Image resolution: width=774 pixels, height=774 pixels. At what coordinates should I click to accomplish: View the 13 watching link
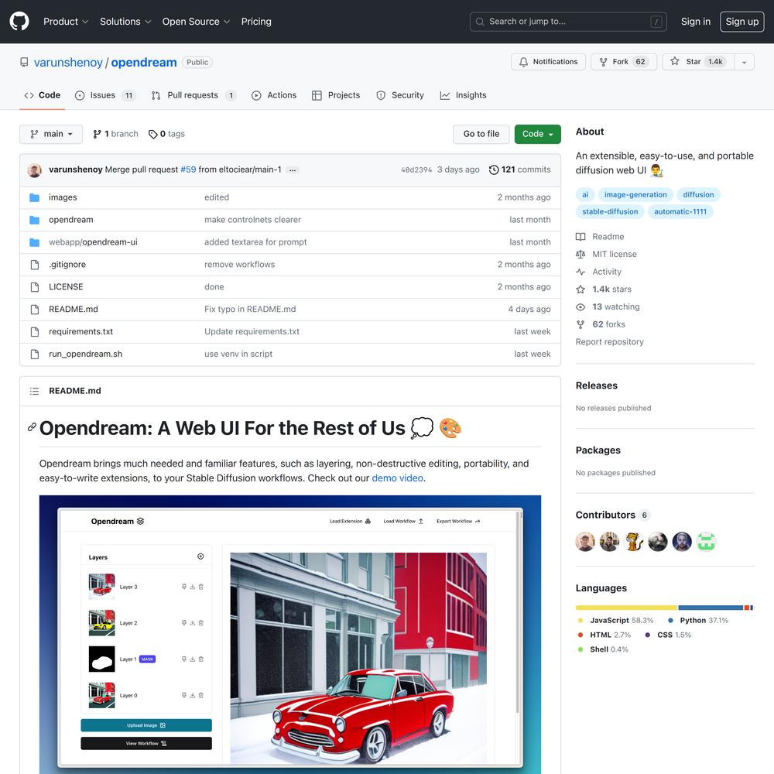click(x=608, y=307)
